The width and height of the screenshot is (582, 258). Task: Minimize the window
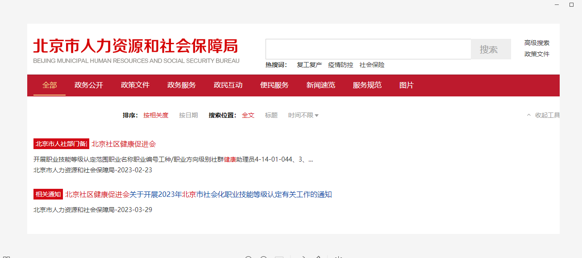(556, 4)
